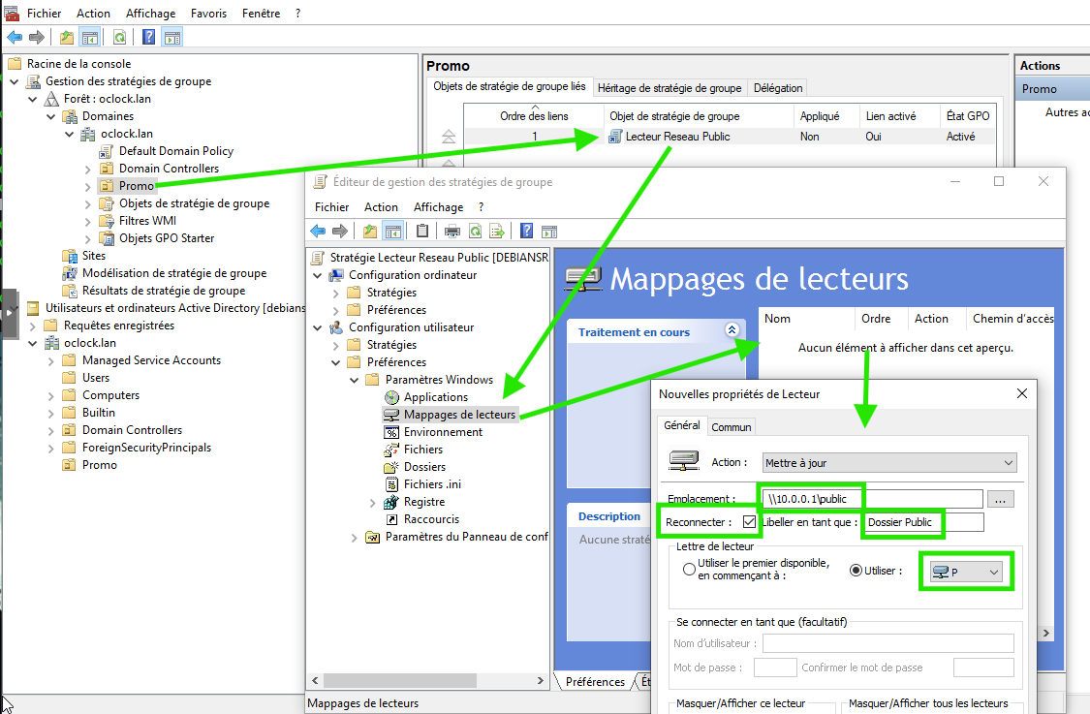Select the Lecteur Reseau Public GPO link
Image resolution: width=1090 pixels, height=714 pixels.
pyautogui.click(x=676, y=137)
